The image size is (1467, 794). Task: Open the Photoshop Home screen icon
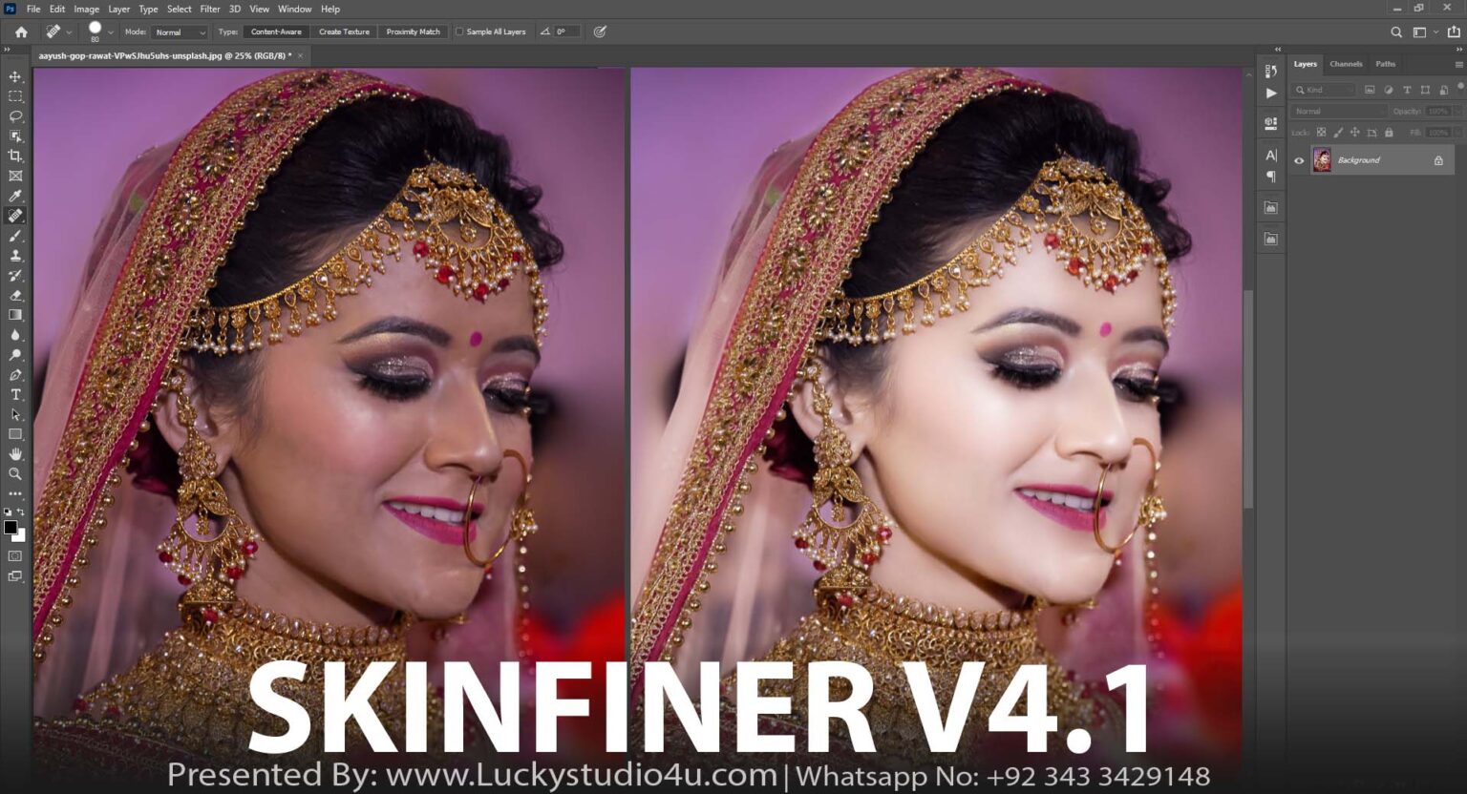[21, 31]
